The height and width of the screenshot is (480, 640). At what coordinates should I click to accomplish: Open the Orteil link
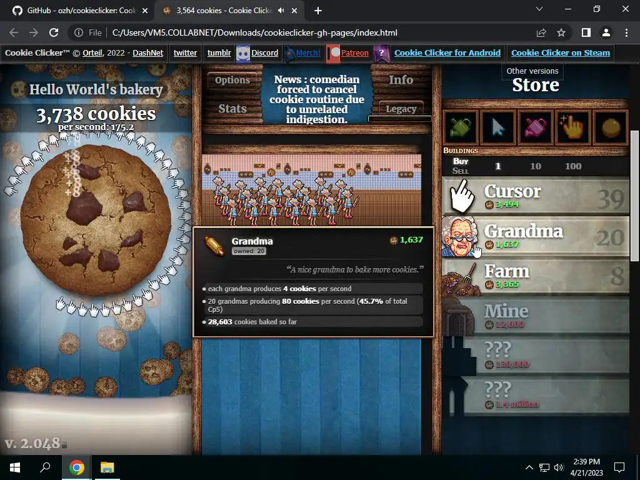click(92, 53)
